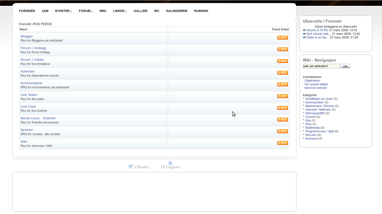382x214 pixels.
Task: Open the GALLERI menu item
Action: pyautogui.click(x=140, y=11)
